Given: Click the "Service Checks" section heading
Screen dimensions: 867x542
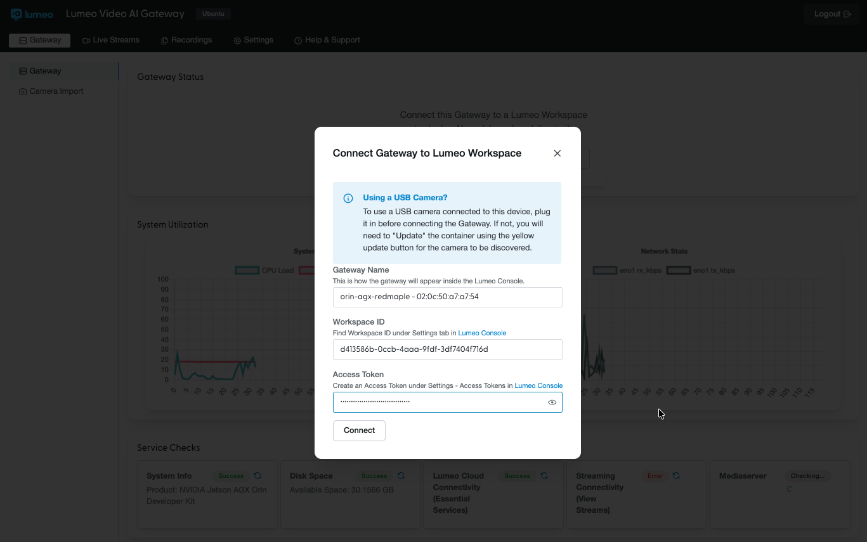Looking at the screenshot, I should [169, 448].
